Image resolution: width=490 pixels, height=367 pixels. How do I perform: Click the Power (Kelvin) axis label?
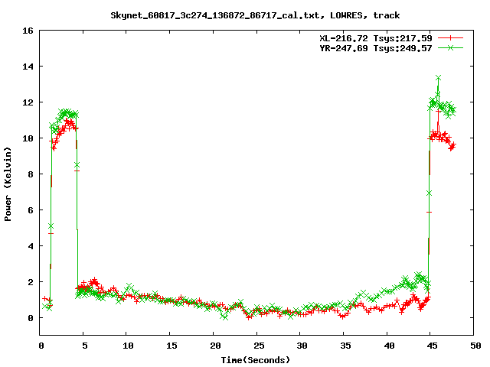pyautogui.click(x=8, y=184)
